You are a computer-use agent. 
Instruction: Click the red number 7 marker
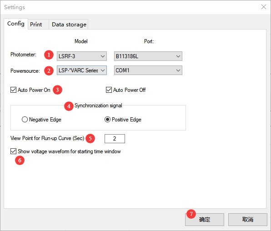[x=191, y=214]
